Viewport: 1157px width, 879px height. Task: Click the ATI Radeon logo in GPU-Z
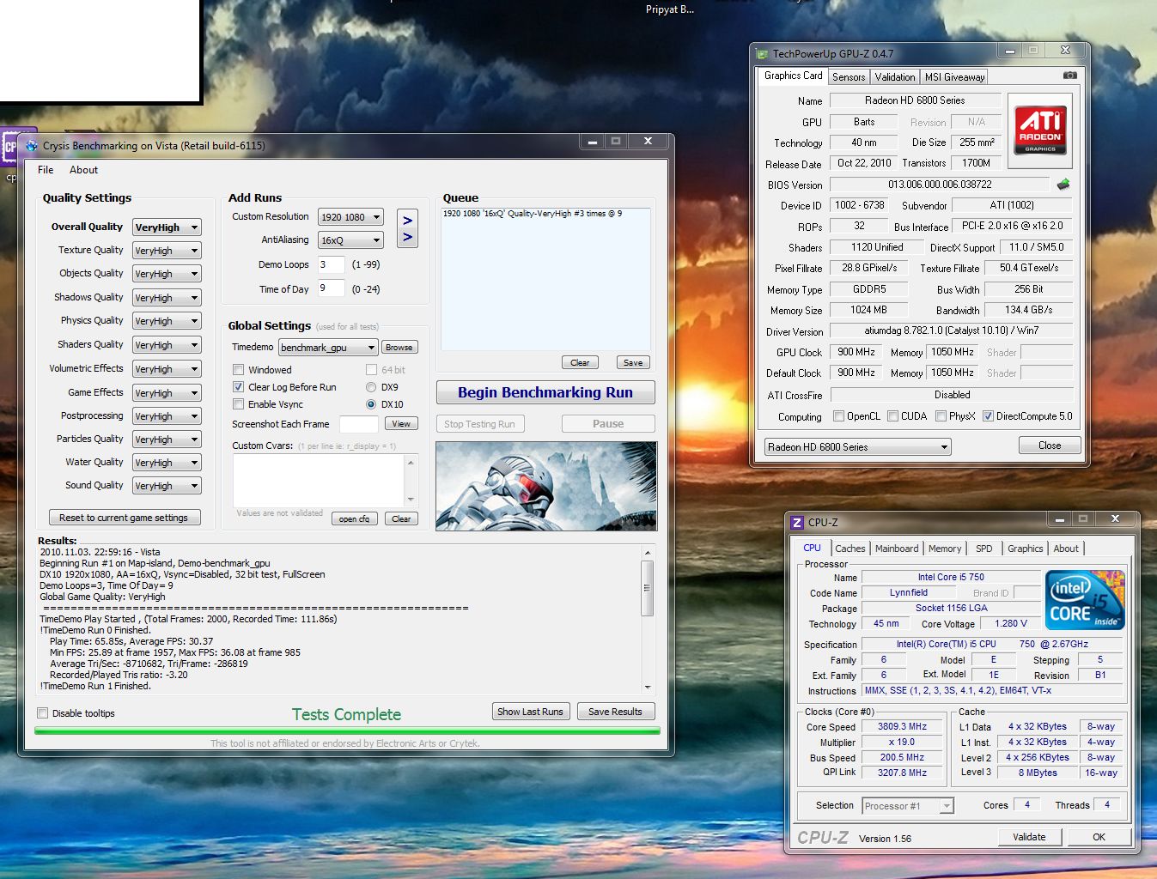pyautogui.click(x=1041, y=129)
